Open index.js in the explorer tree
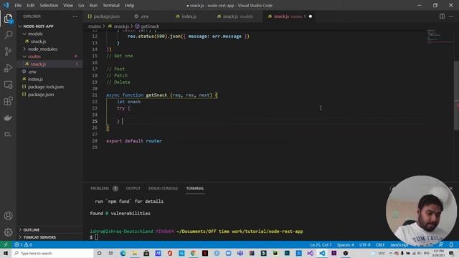Screen dimensions: 459x258 click(35, 80)
